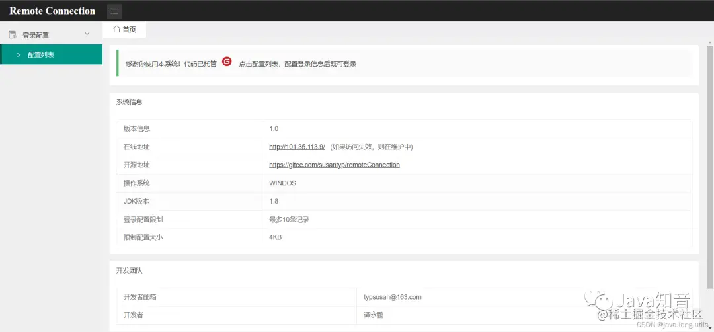Click the JDK value 1.8
The height and width of the screenshot is (332, 714).
[274, 201]
